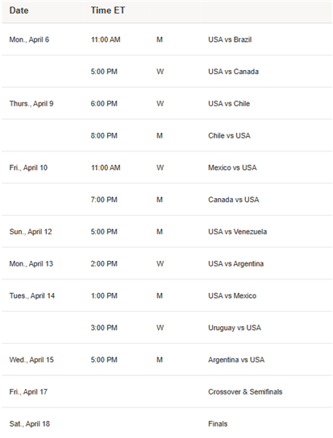This screenshot has width=333, height=438.
Task: Click the Mon., April 6 date cell
Action: (x=29, y=39)
